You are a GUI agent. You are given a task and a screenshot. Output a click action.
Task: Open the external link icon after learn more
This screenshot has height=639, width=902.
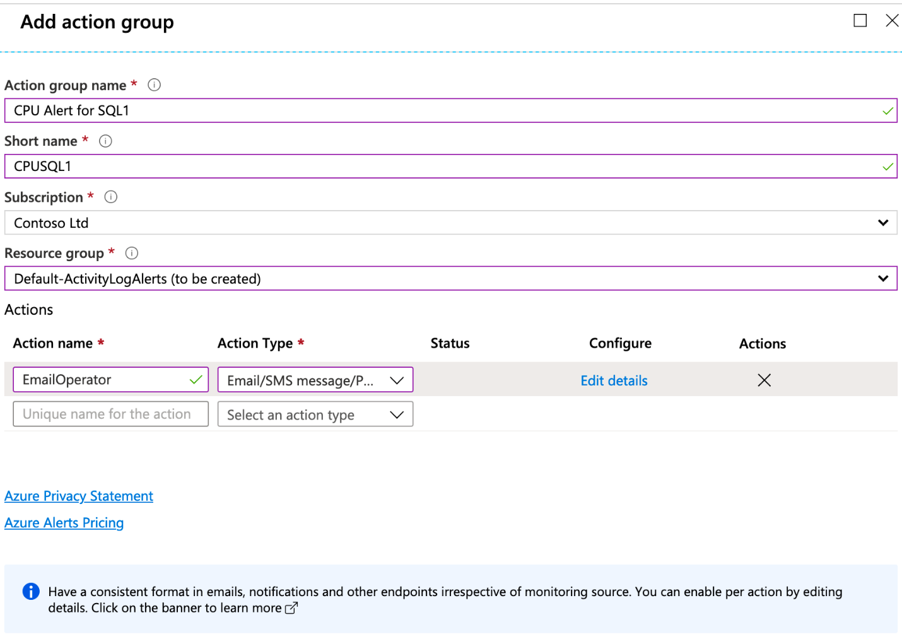(x=291, y=608)
